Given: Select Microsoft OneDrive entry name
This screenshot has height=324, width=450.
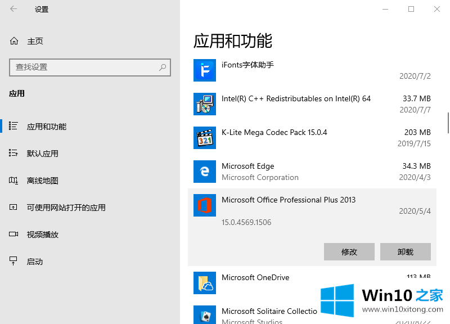Looking at the screenshot, I should pyautogui.click(x=255, y=277).
